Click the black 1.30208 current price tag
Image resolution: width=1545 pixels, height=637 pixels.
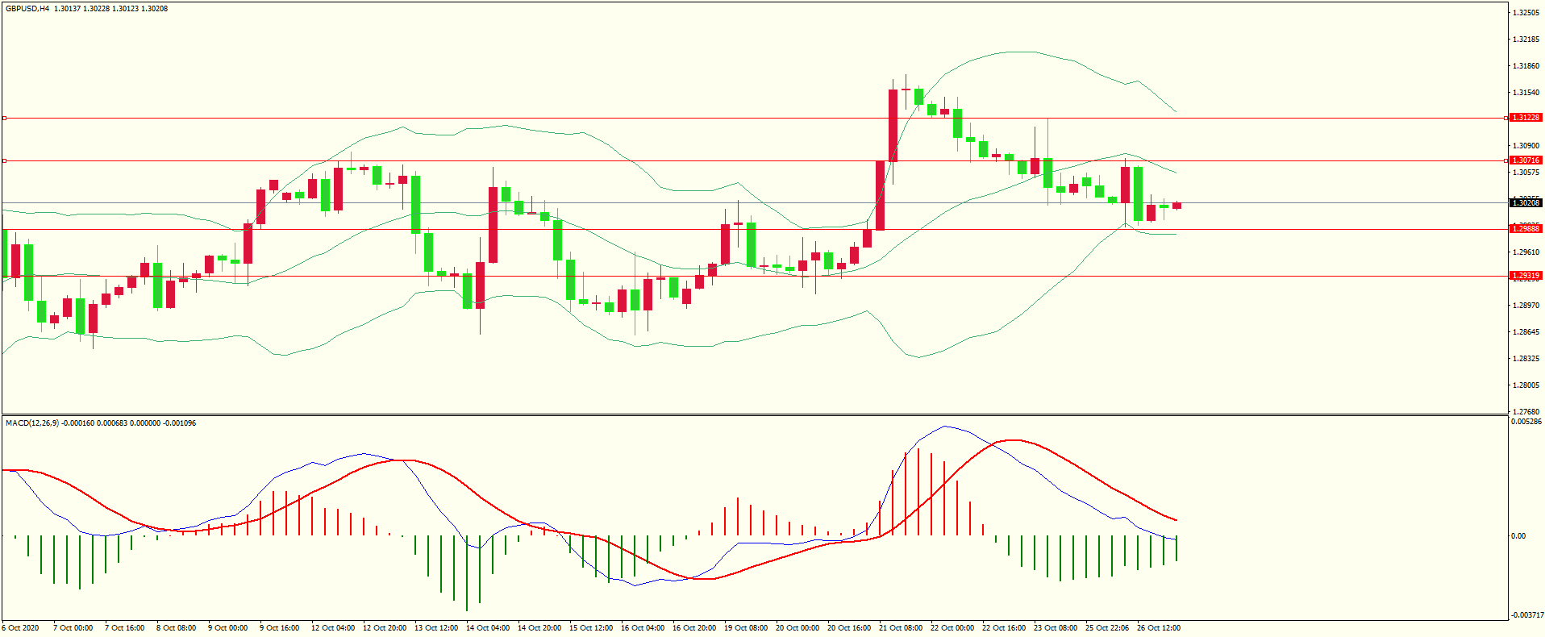1526,203
